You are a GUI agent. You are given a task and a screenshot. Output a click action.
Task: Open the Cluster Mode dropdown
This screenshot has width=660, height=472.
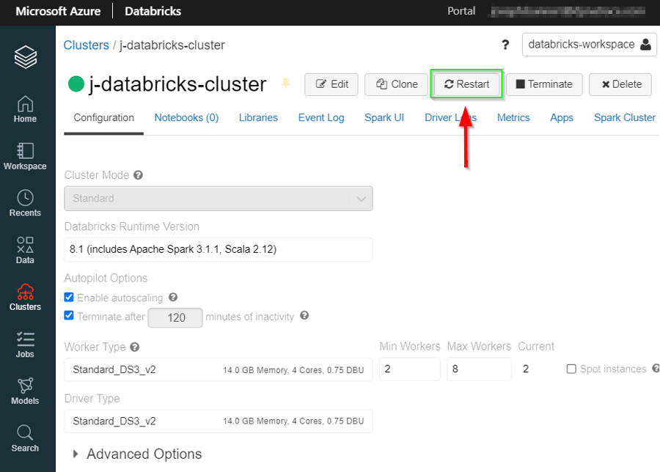(x=218, y=199)
